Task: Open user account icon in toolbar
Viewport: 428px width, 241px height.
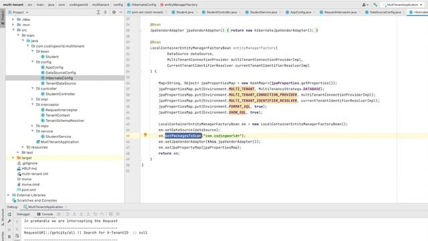Action: coord(364,5)
